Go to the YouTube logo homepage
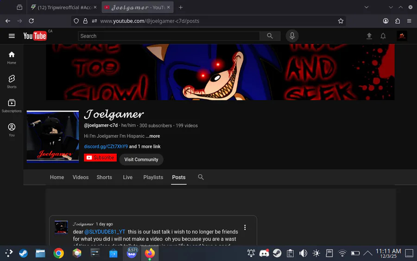 35,36
